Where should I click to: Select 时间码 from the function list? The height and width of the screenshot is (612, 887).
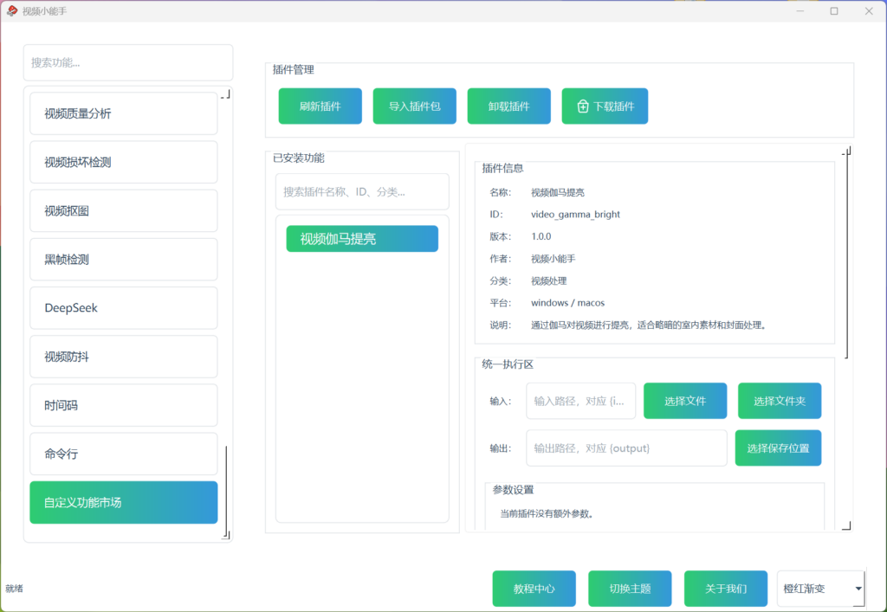[124, 405]
